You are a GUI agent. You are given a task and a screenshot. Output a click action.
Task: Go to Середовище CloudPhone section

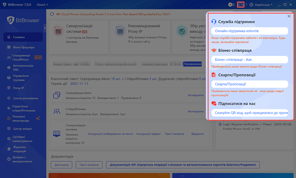(10, 57)
